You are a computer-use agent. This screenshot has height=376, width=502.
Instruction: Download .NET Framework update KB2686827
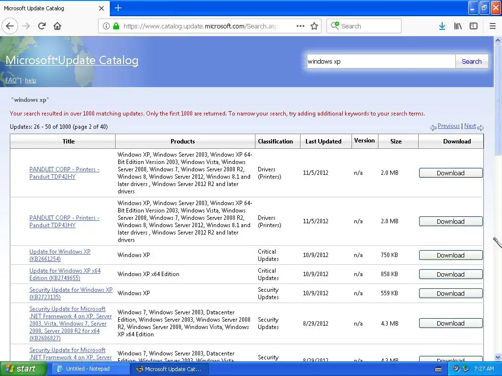[x=451, y=323]
